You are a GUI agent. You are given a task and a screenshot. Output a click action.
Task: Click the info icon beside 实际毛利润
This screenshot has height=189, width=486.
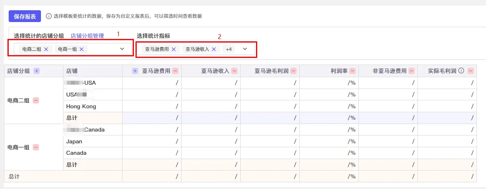point(461,71)
